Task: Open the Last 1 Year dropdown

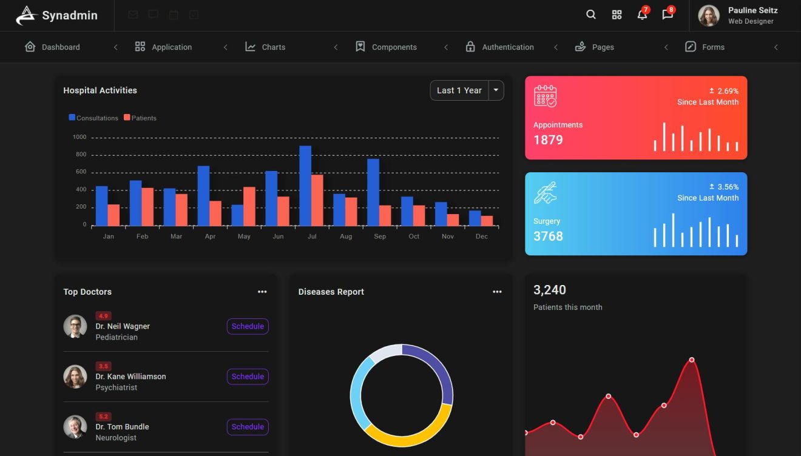Action: [459, 90]
